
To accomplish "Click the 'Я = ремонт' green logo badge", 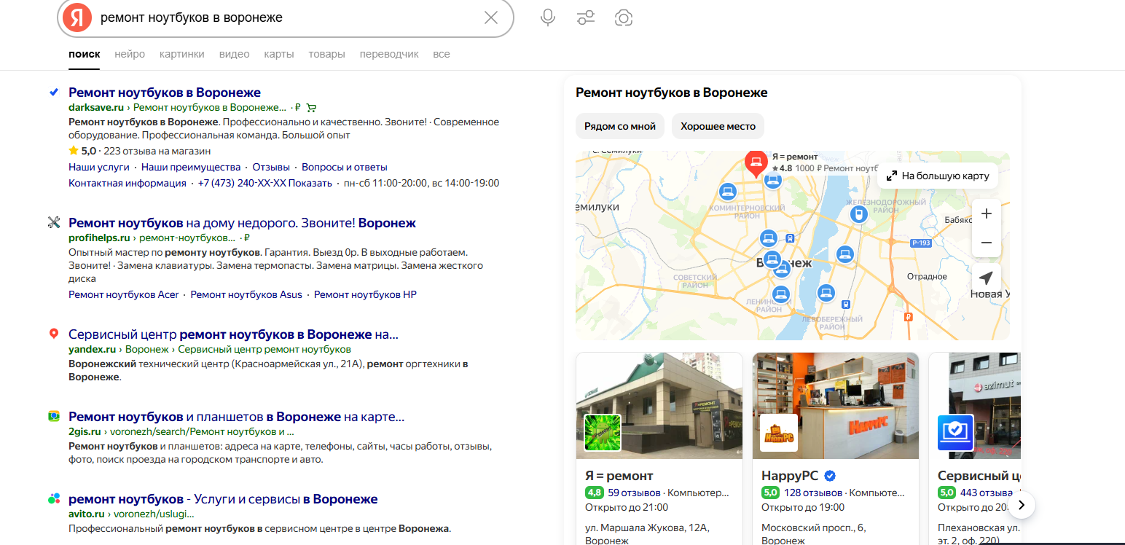I will [603, 433].
